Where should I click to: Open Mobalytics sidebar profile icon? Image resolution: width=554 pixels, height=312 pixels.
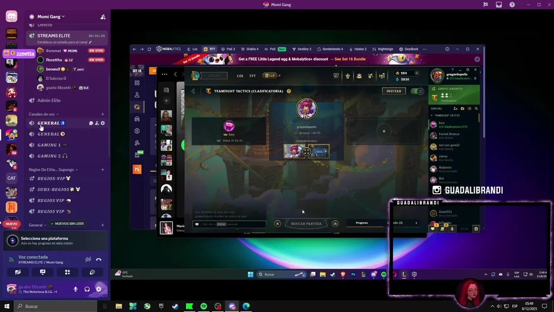[137, 95]
